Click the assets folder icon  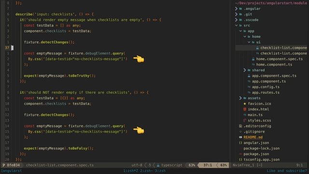[x=245, y=98]
